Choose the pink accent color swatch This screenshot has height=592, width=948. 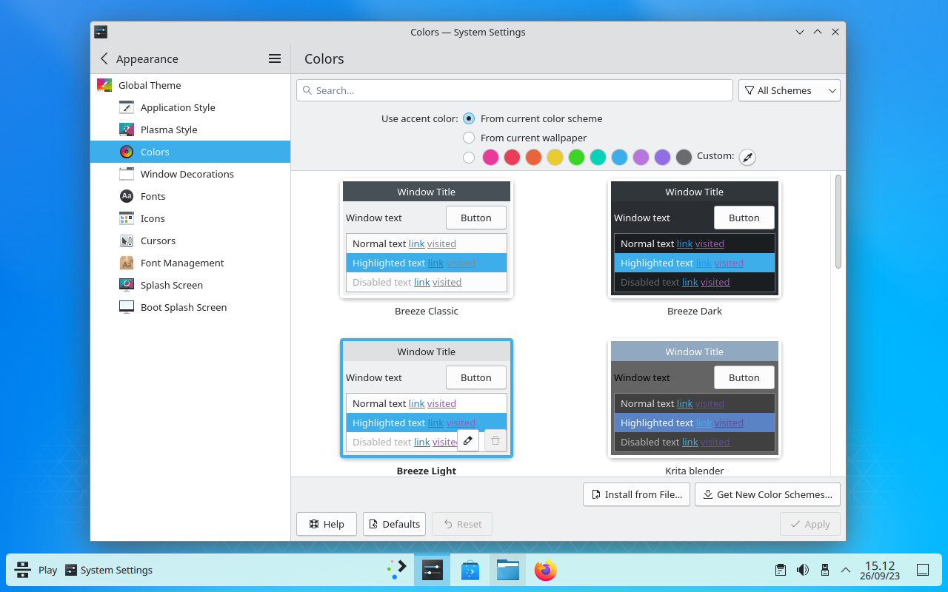[x=490, y=157]
